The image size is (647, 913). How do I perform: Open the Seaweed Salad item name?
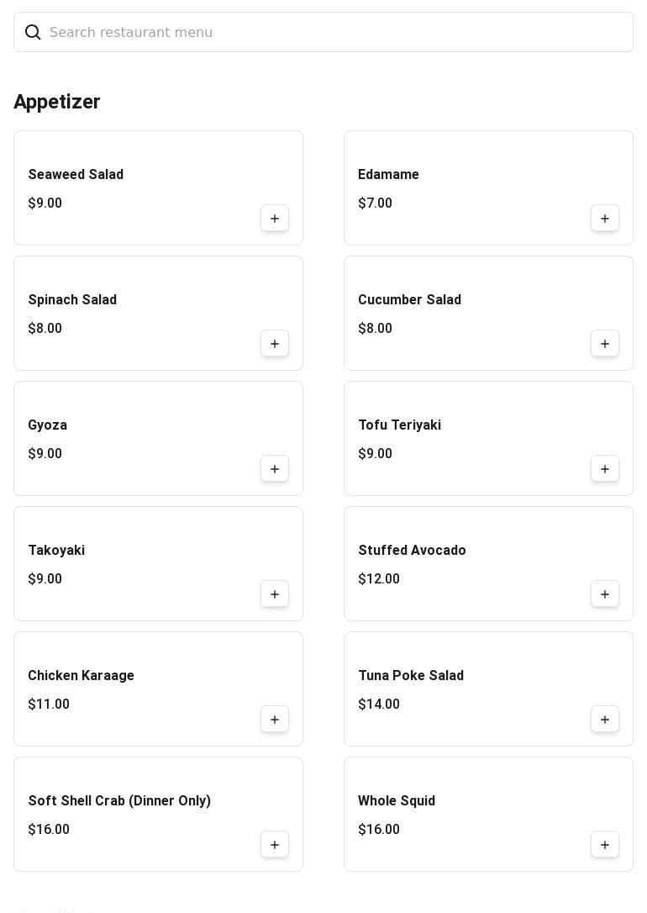76,175
